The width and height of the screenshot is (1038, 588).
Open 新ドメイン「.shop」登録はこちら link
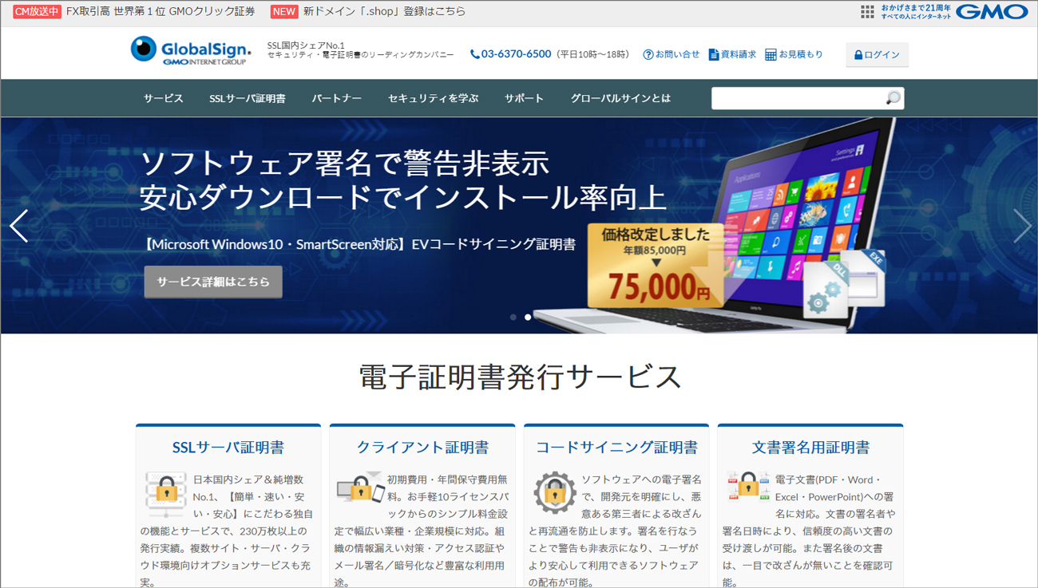384,12
